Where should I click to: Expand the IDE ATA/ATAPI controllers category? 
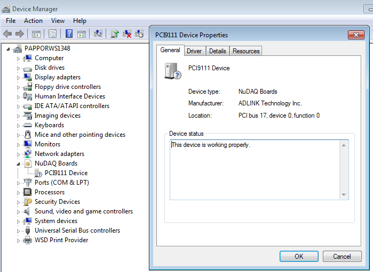pyautogui.click(x=18, y=106)
